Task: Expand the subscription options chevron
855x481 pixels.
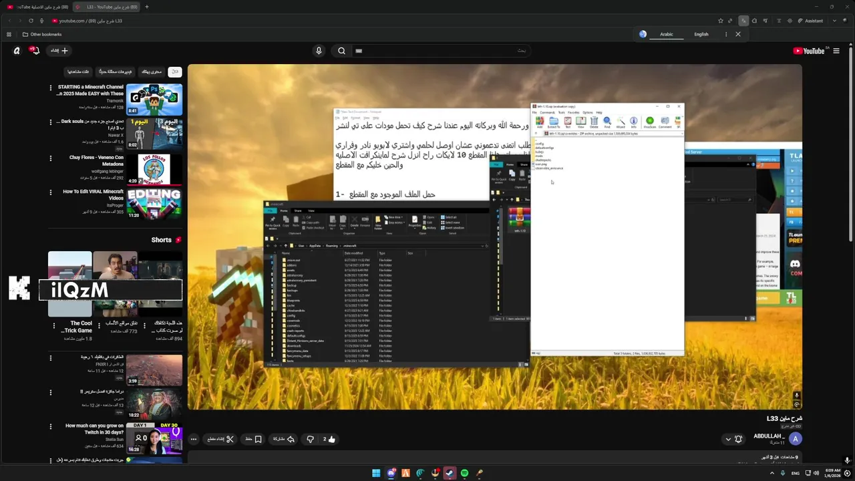Action: tap(728, 439)
